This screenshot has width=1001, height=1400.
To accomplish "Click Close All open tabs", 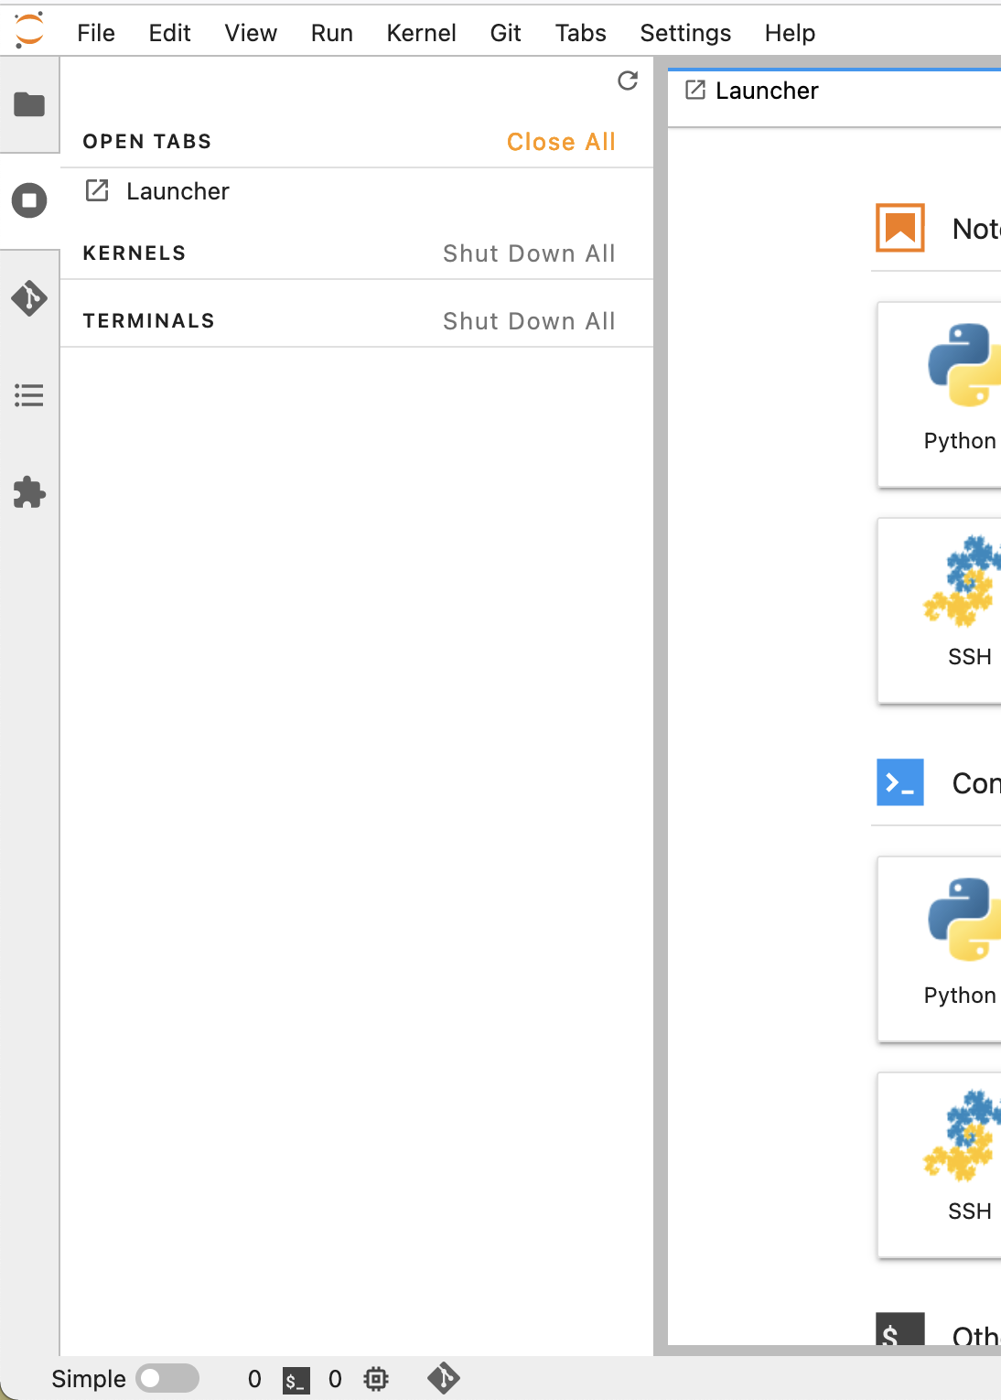I will pyautogui.click(x=561, y=142).
